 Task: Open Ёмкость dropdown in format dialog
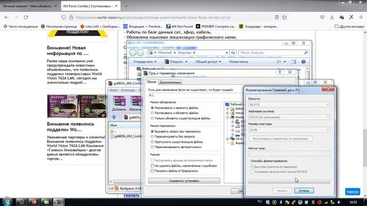tap(289, 104)
